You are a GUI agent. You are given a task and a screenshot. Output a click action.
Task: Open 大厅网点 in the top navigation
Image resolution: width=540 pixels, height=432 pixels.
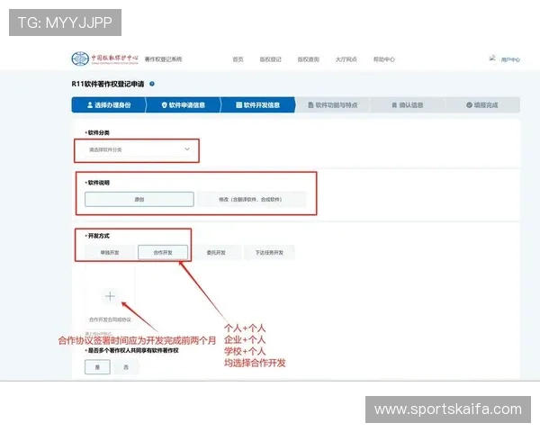coord(346,59)
